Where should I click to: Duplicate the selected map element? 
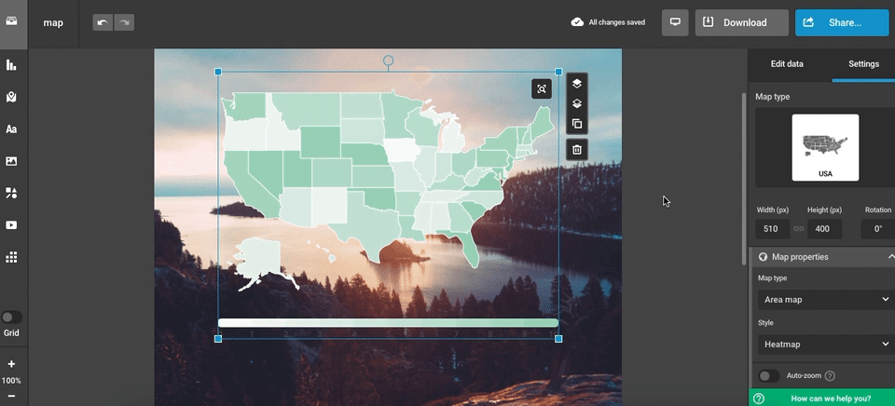577,124
